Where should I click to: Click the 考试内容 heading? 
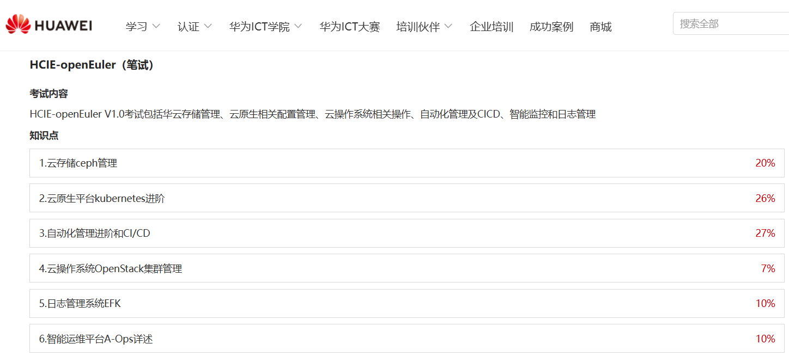pos(48,94)
